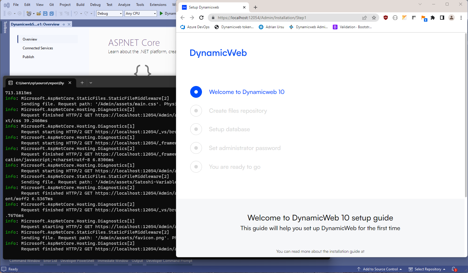Close the DynamicwebS...e1: Overview tab
Viewport: 468px width, 273px height.
[x=69, y=24]
